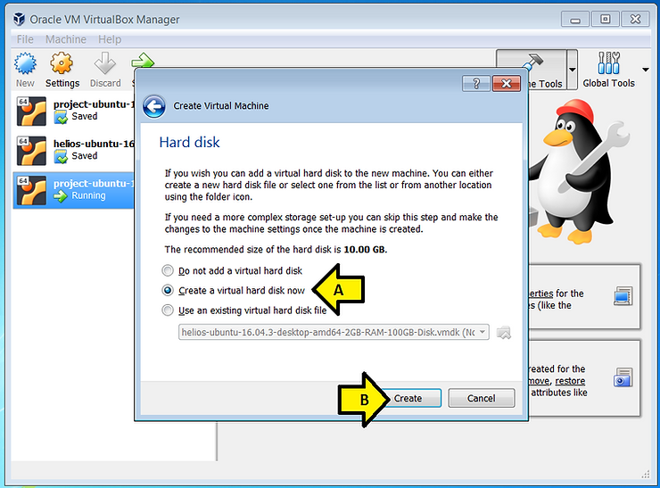Open Global Tools in the toolbar
Screen dimensions: 660x488
point(608,70)
